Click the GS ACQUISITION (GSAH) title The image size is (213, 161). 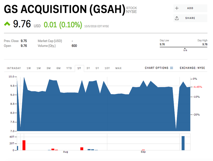click(64, 9)
